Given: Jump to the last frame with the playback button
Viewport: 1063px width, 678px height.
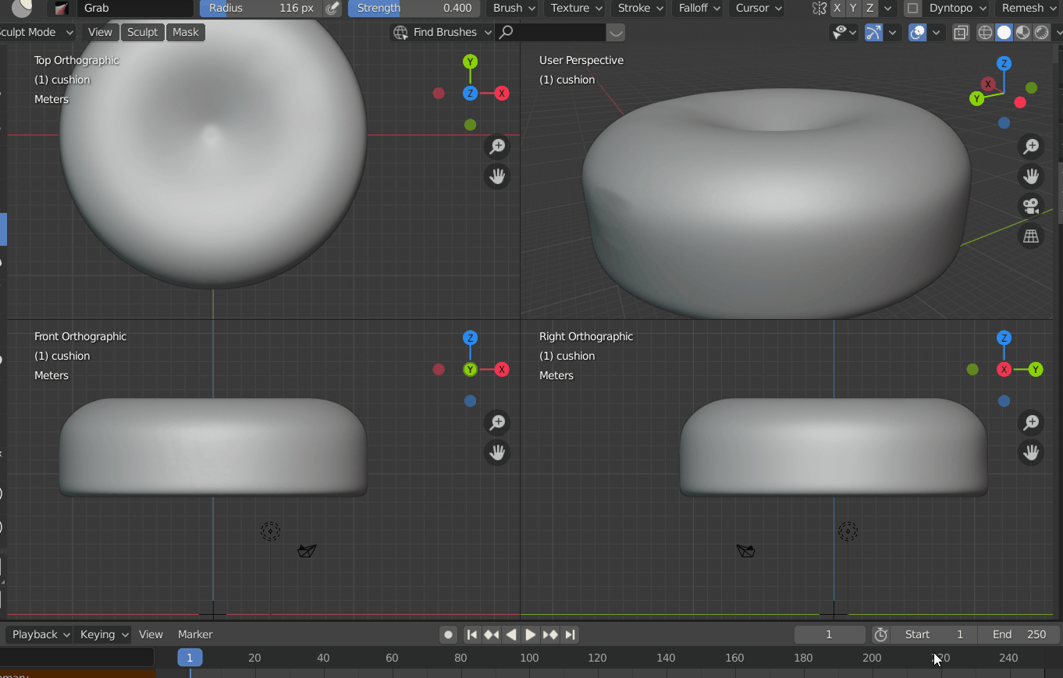Looking at the screenshot, I should 570,634.
